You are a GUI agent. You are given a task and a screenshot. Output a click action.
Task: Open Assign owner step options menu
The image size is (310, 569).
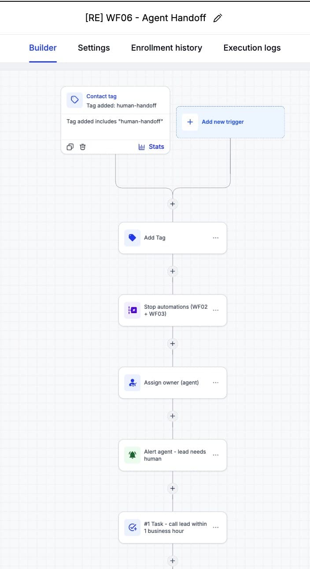point(215,383)
